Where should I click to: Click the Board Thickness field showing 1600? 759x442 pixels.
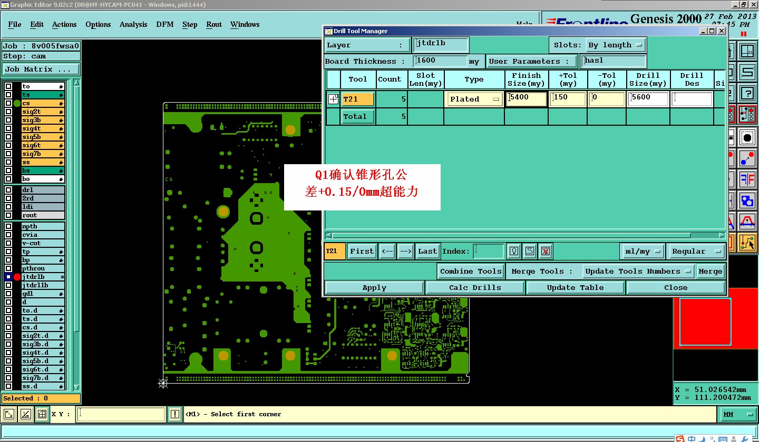point(441,61)
